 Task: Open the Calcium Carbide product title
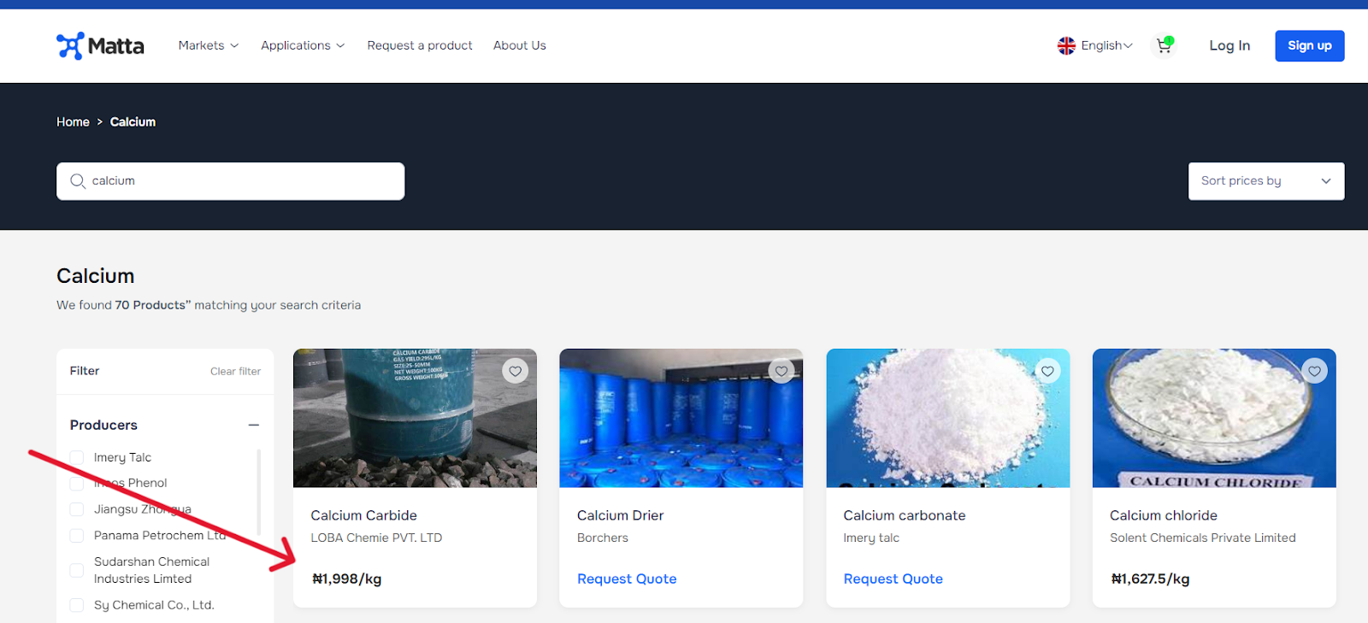(x=364, y=515)
